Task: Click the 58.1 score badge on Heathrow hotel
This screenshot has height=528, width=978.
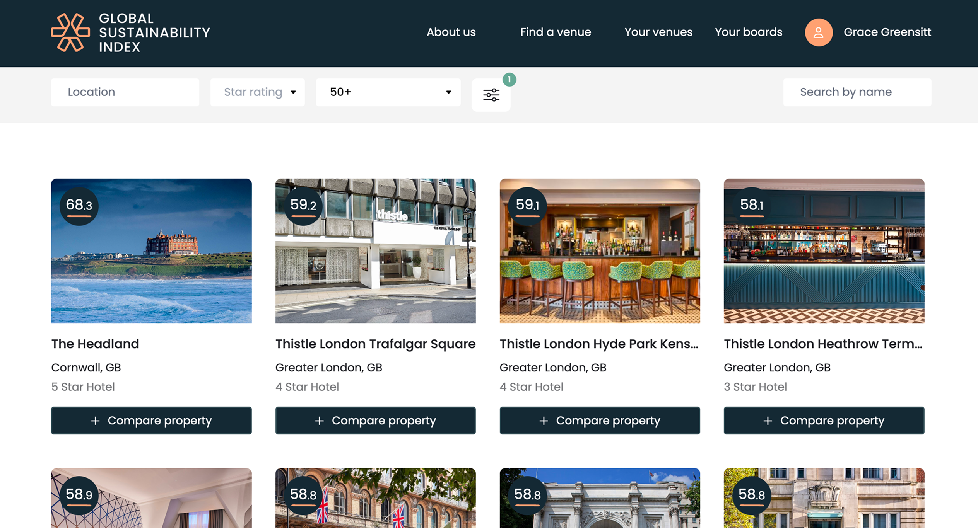Action: [x=751, y=206]
